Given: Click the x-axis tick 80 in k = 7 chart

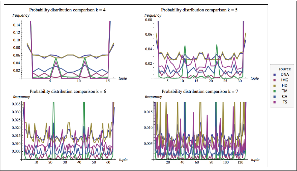Looking at the screenshot, I should (x=211, y=162).
